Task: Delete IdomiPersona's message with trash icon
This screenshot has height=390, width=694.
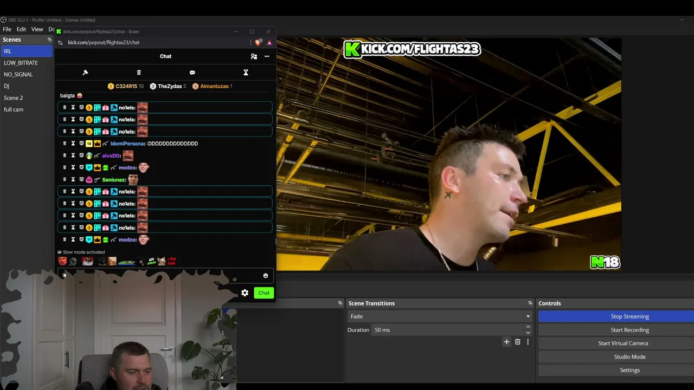Action: [x=65, y=144]
